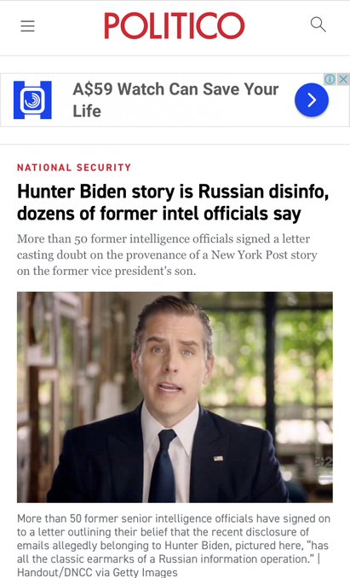Image resolution: width=350 pixels, height=578 pixels.
Task: Click the Hunter Biden story headline
Action: 173,203
